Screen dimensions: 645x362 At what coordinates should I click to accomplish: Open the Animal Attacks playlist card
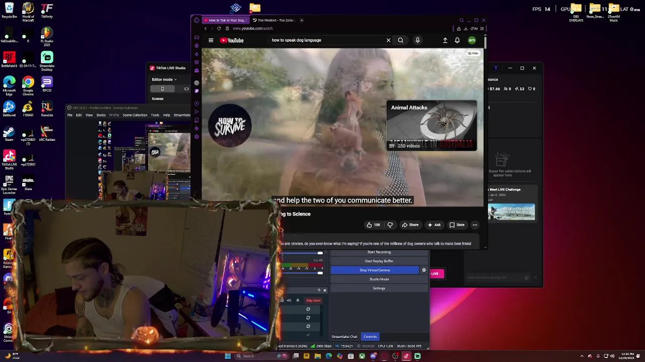(431, 126)
